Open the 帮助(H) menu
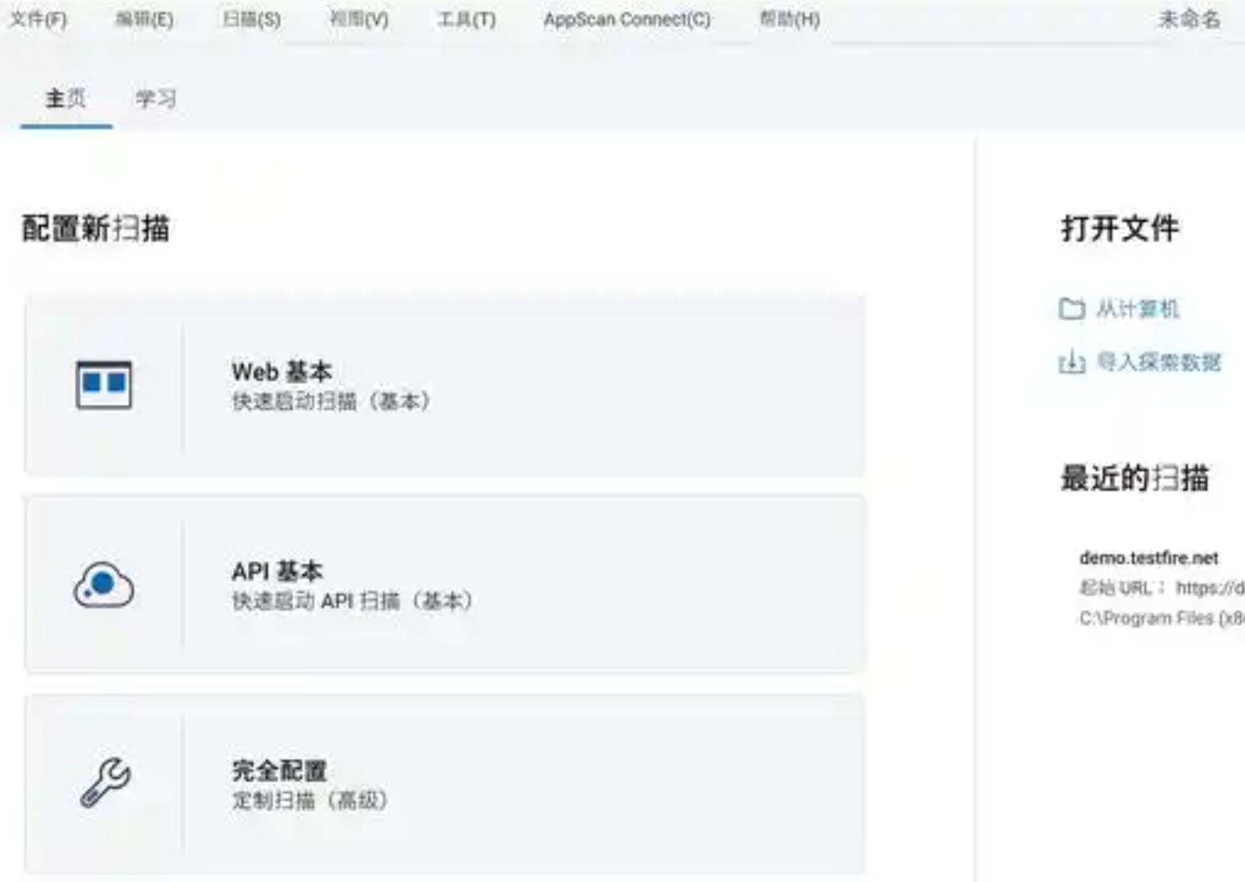The image size is (1245, 882). tap(789, 19)
